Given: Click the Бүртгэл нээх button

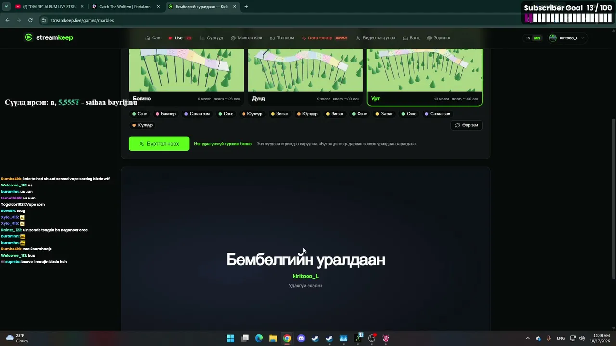Looking at the screenshot, I should tap(159, 144).
